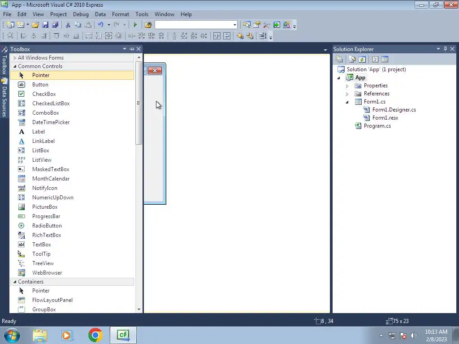Click the Data Sources side tab
The height and width of the screenshot is (344, 459).
point(4,98)
